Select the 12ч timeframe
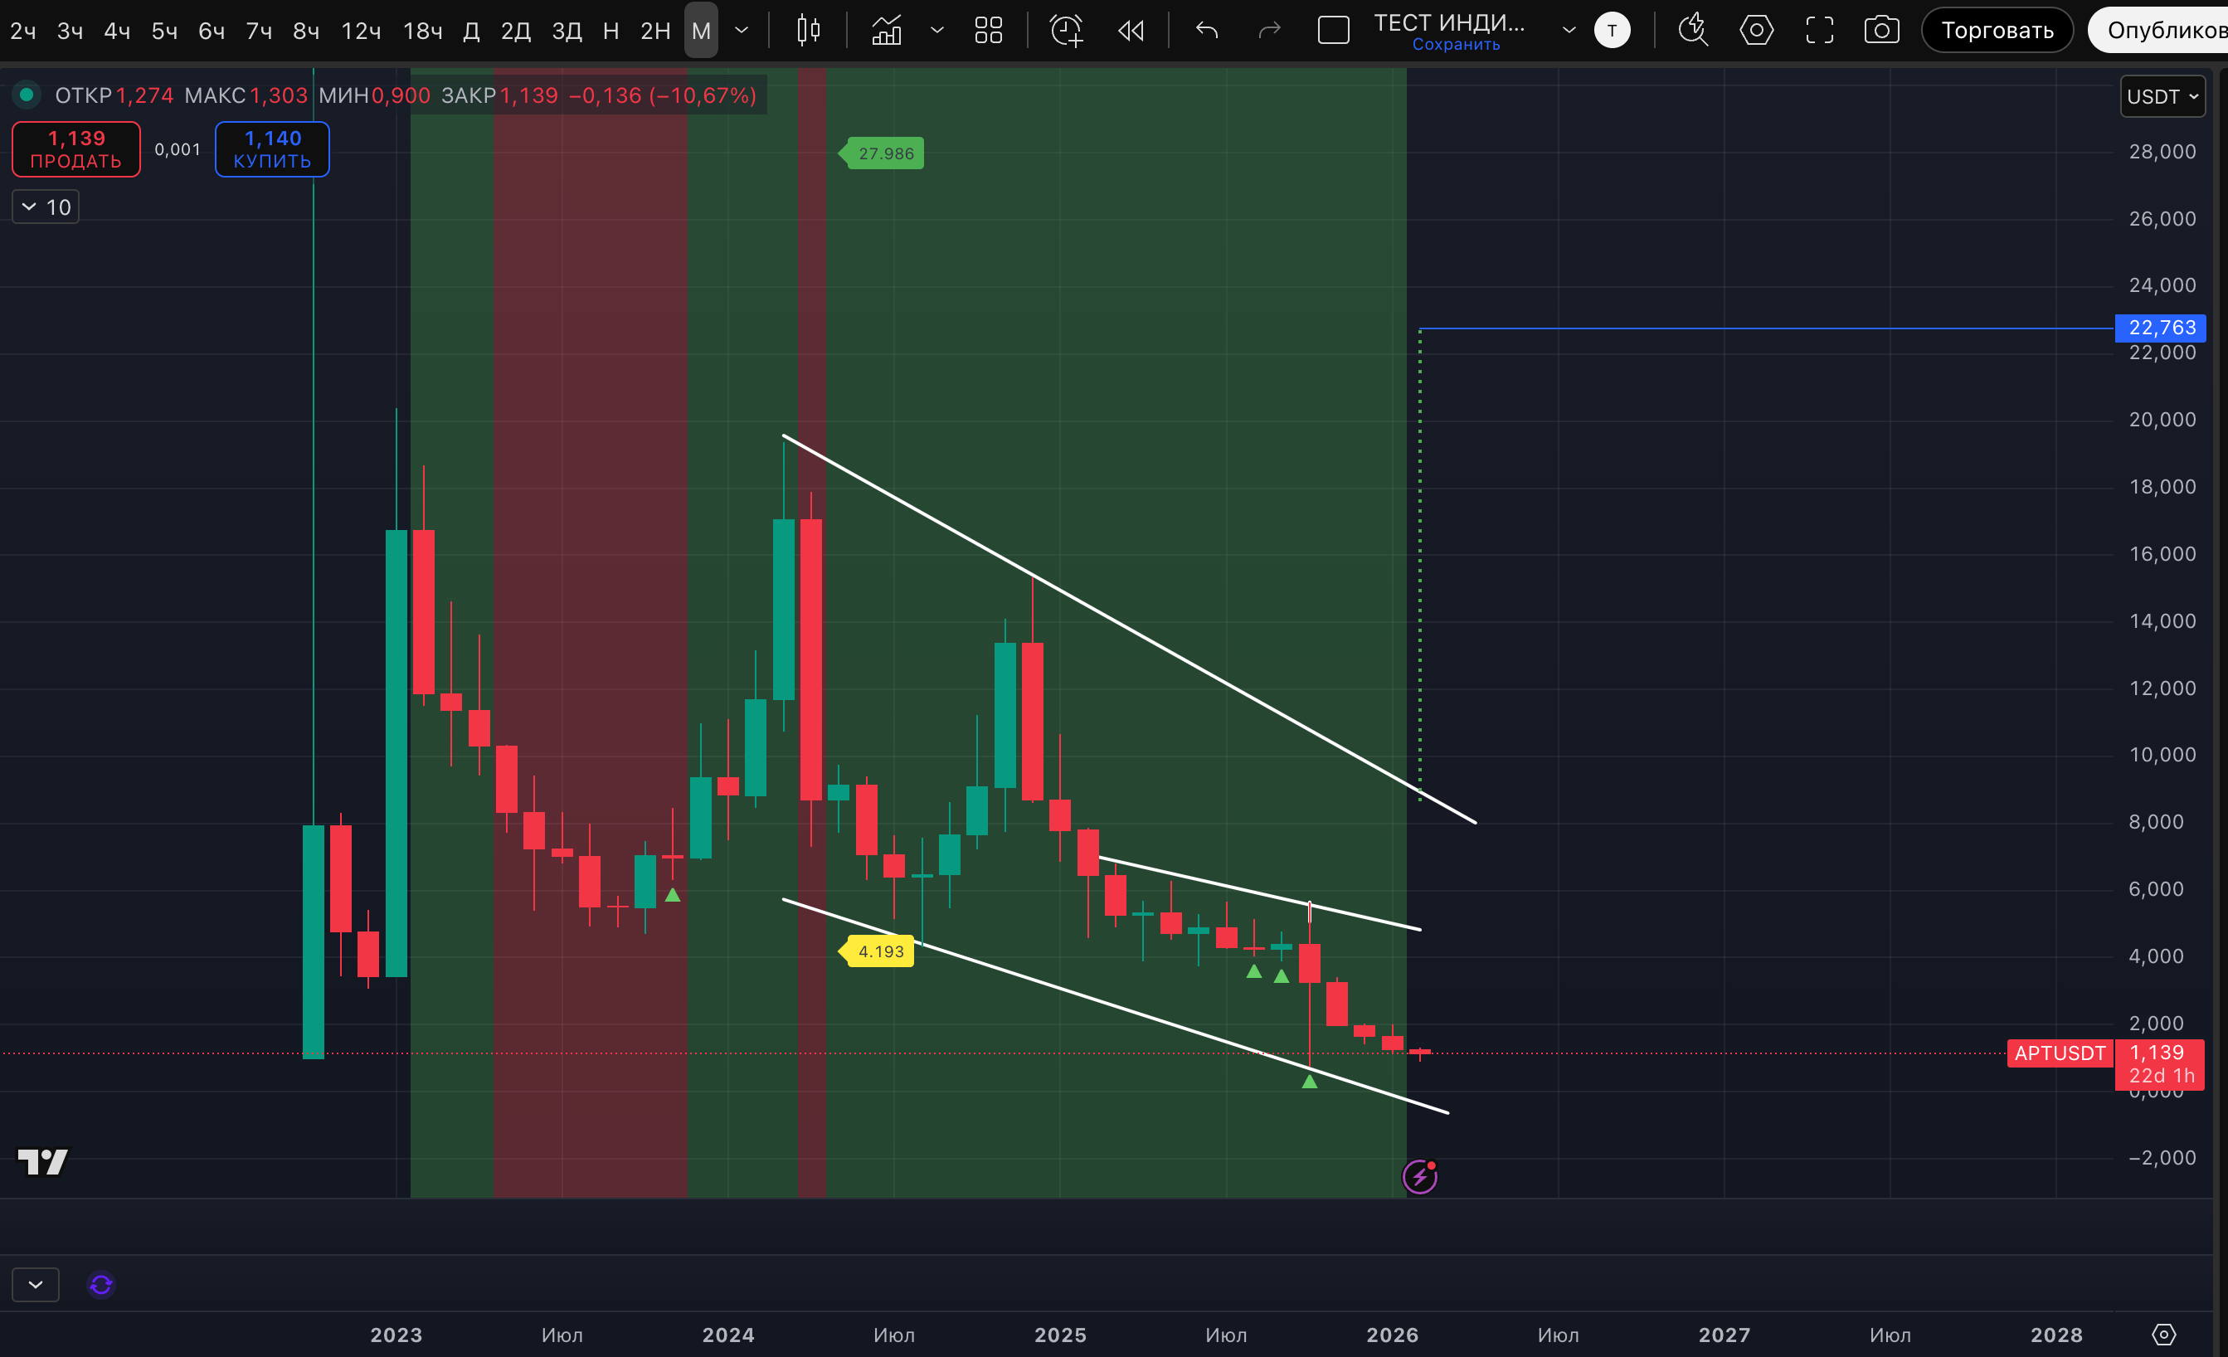This screenshot has width=2228, height=1357. click(360, 31)
